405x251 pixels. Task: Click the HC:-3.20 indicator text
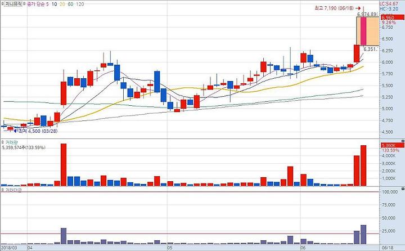point(389,9)
